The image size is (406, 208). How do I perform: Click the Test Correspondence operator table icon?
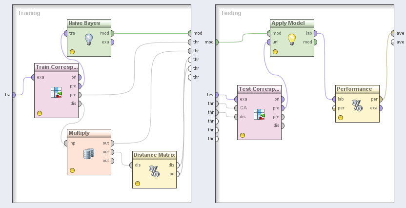click(x=260, y=114)
